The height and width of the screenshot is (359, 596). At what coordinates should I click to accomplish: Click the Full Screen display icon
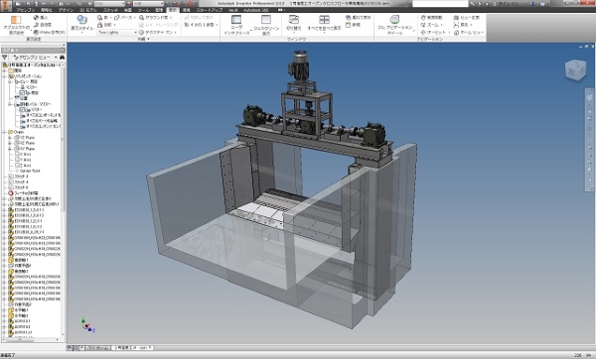266,20
